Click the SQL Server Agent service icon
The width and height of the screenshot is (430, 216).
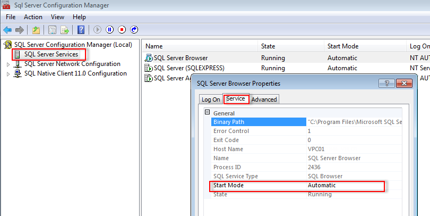point(149,78)
